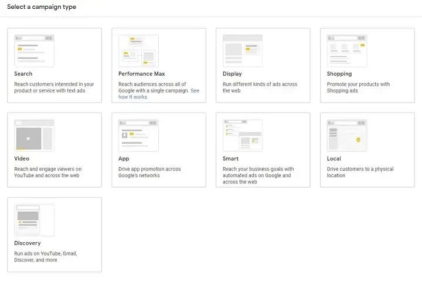The image size is (422, 282).
Task: Click the Performance Max illustration icon
Action: tap(138, 50)
